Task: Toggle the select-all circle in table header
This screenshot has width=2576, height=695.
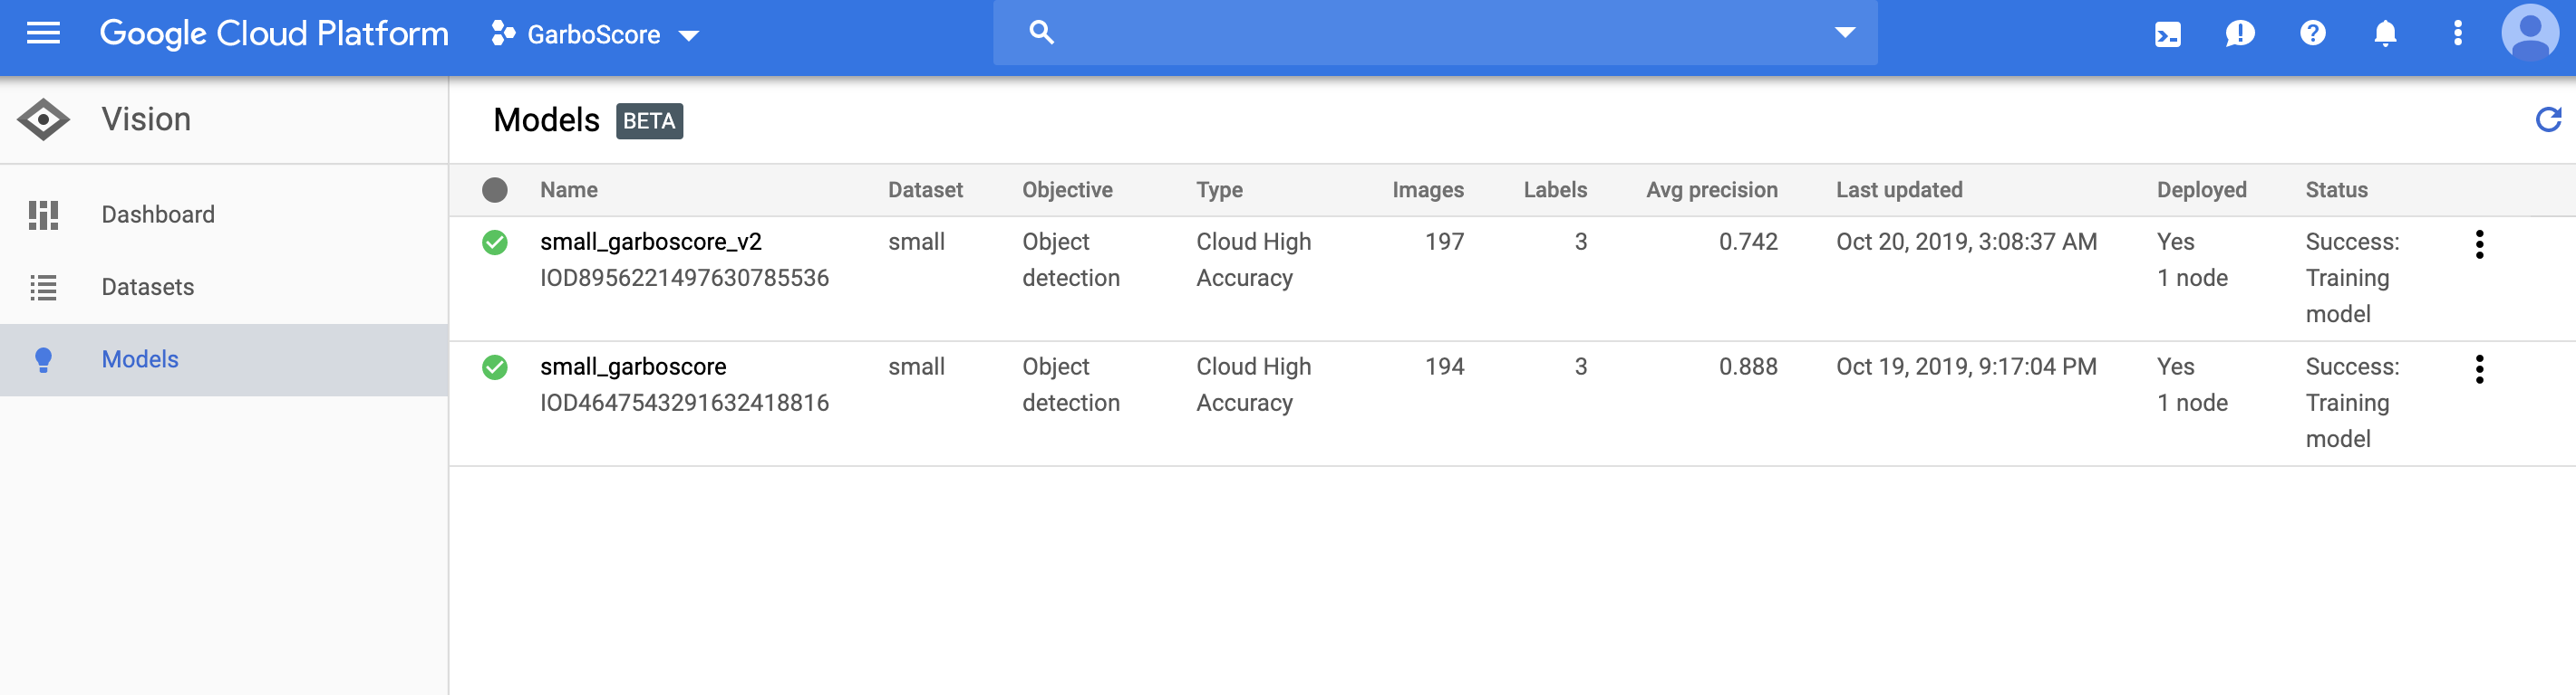Action: click(x=495, y=190)
